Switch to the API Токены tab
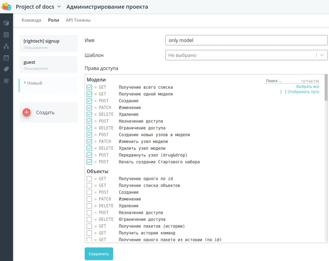The image size is (329, 261). point(78,20)
